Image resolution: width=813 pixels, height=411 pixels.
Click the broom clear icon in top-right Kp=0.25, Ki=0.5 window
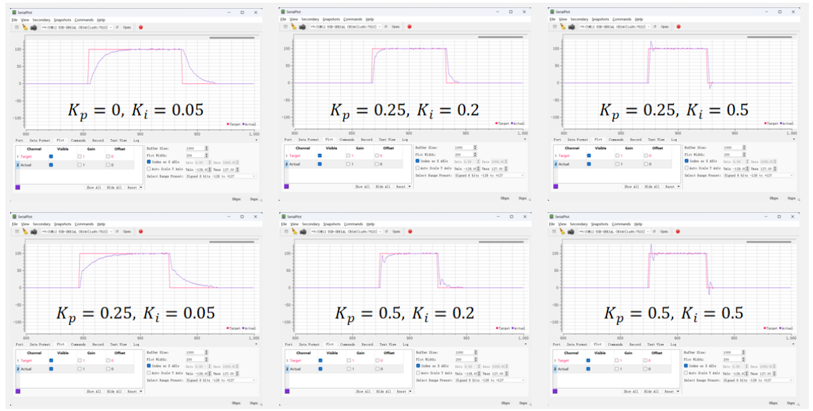(562, 27)
